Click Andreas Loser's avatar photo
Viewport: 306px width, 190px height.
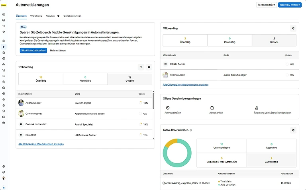(21, 103)
